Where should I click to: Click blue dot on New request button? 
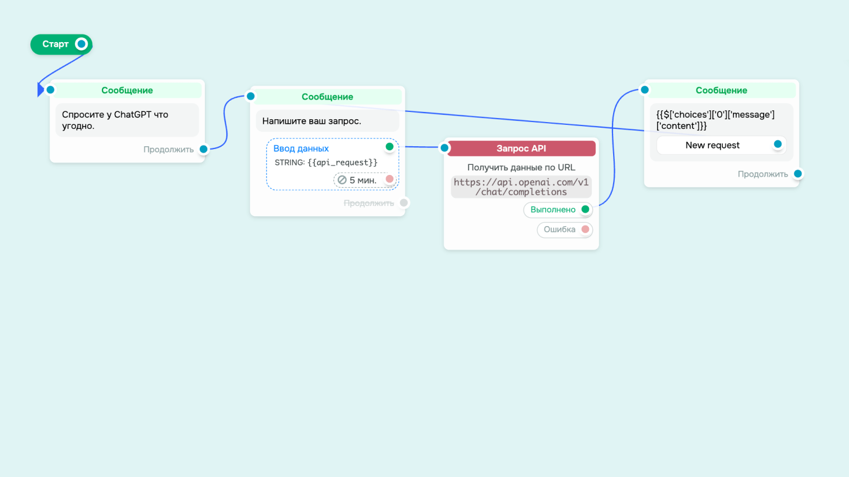[x=778, y=144]
